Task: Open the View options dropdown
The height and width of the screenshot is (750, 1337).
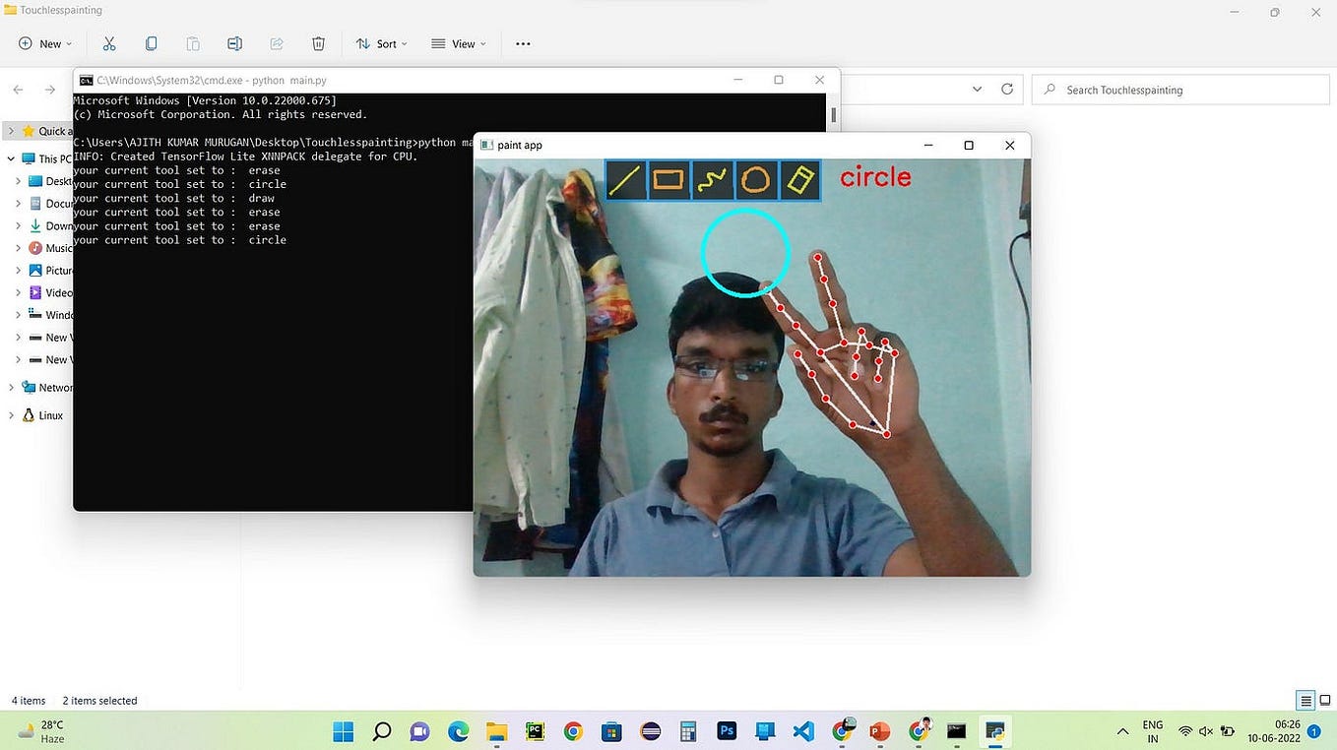Action: pos(458,43)
